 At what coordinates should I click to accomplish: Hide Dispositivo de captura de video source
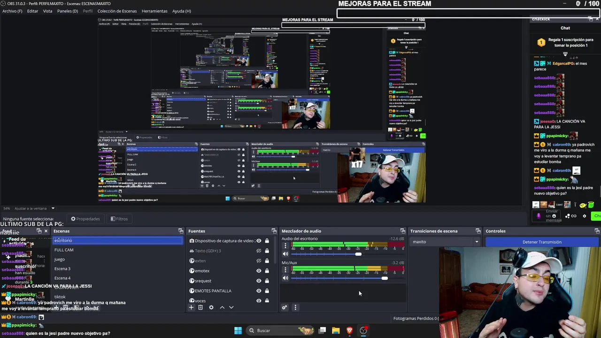tap(259, 241)
